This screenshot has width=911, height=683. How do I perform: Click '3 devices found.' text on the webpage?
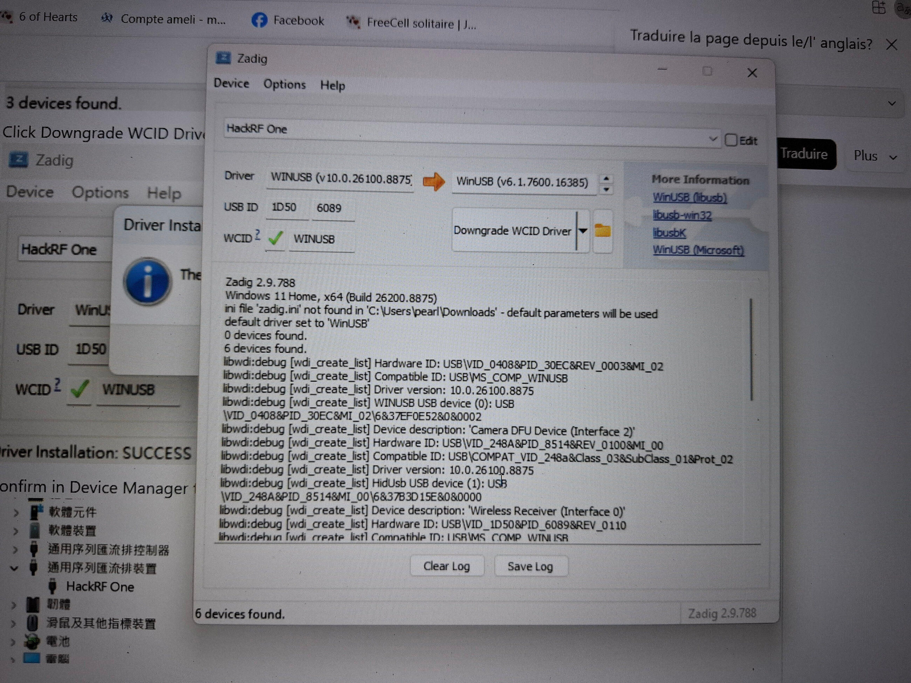[x=63, y=103]
